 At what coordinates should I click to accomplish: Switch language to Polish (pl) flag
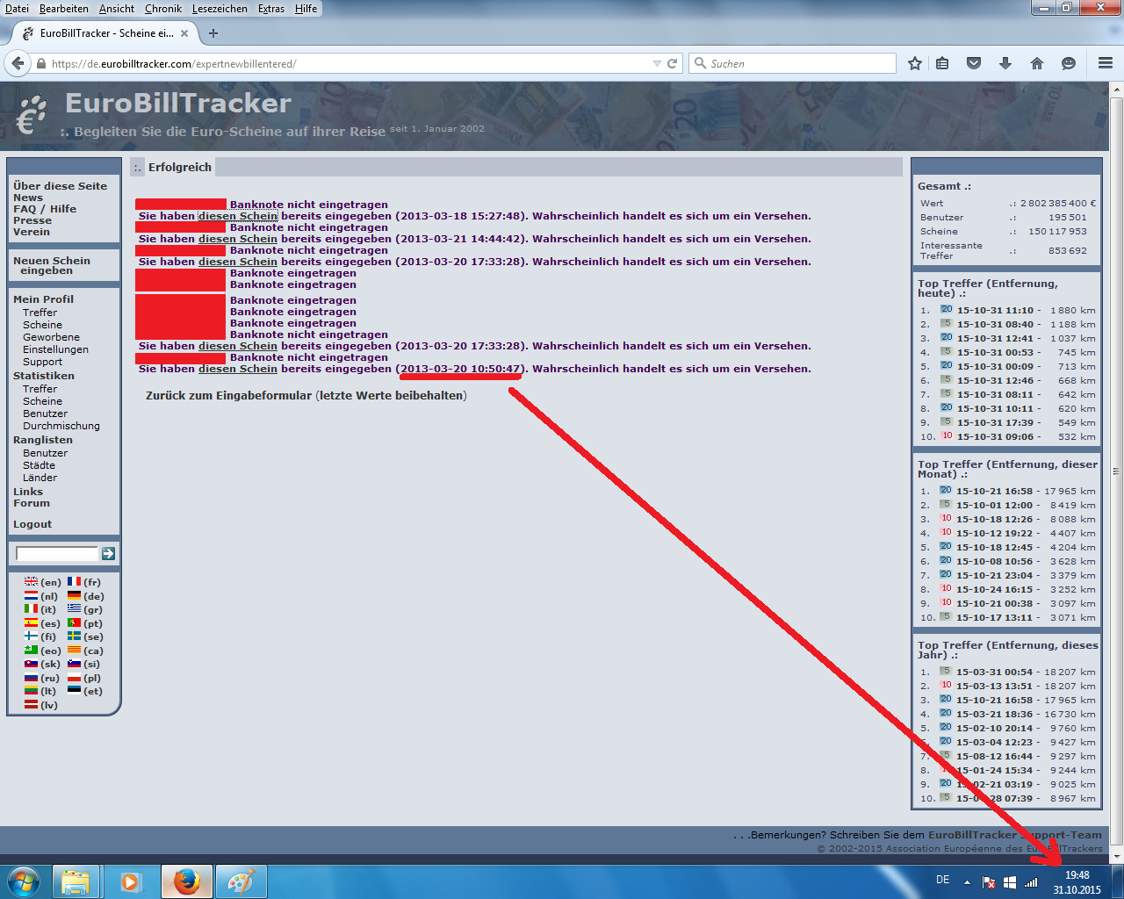click(75, 678)
